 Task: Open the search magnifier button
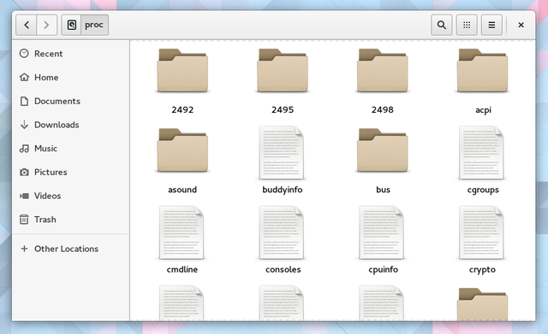coord(442,25)
